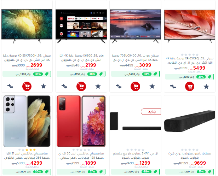The width and height of the screenshot is (218, 176).
Task: Open the LG SN7Y soundbar title link
Action: tap(135, 156)
